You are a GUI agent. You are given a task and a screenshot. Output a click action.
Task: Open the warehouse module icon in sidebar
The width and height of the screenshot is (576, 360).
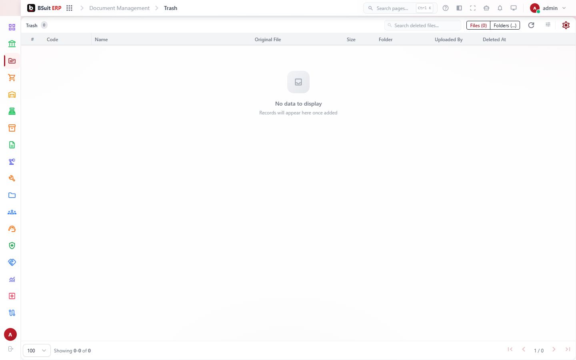tap(12, 94)
